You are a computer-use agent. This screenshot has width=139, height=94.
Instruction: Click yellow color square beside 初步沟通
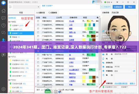(x=10, y=87)
